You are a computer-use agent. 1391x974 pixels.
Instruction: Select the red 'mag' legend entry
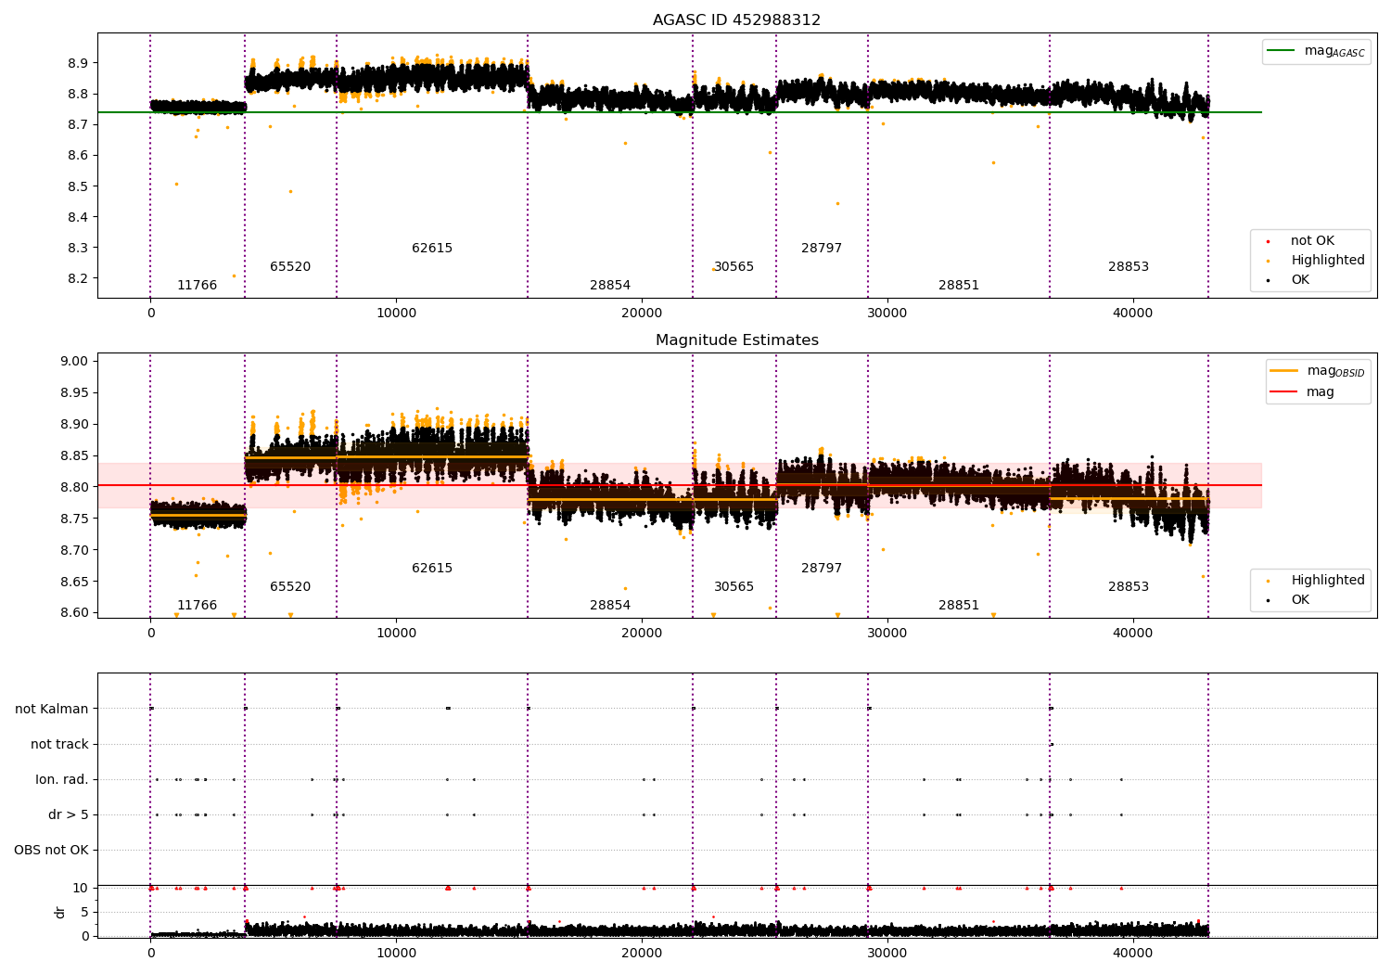click(x=1303, y=392)
